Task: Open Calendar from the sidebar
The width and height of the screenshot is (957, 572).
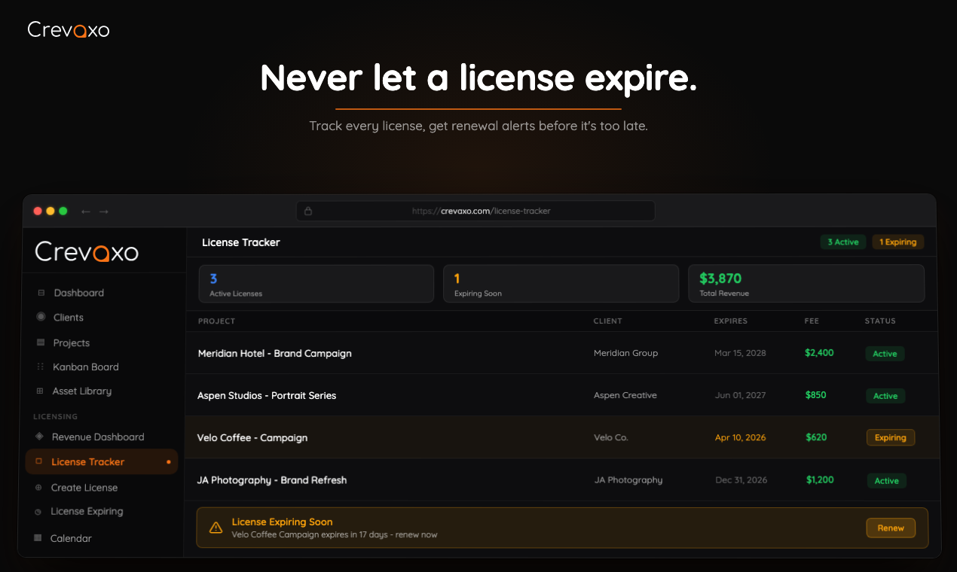Action: [71, 538]
